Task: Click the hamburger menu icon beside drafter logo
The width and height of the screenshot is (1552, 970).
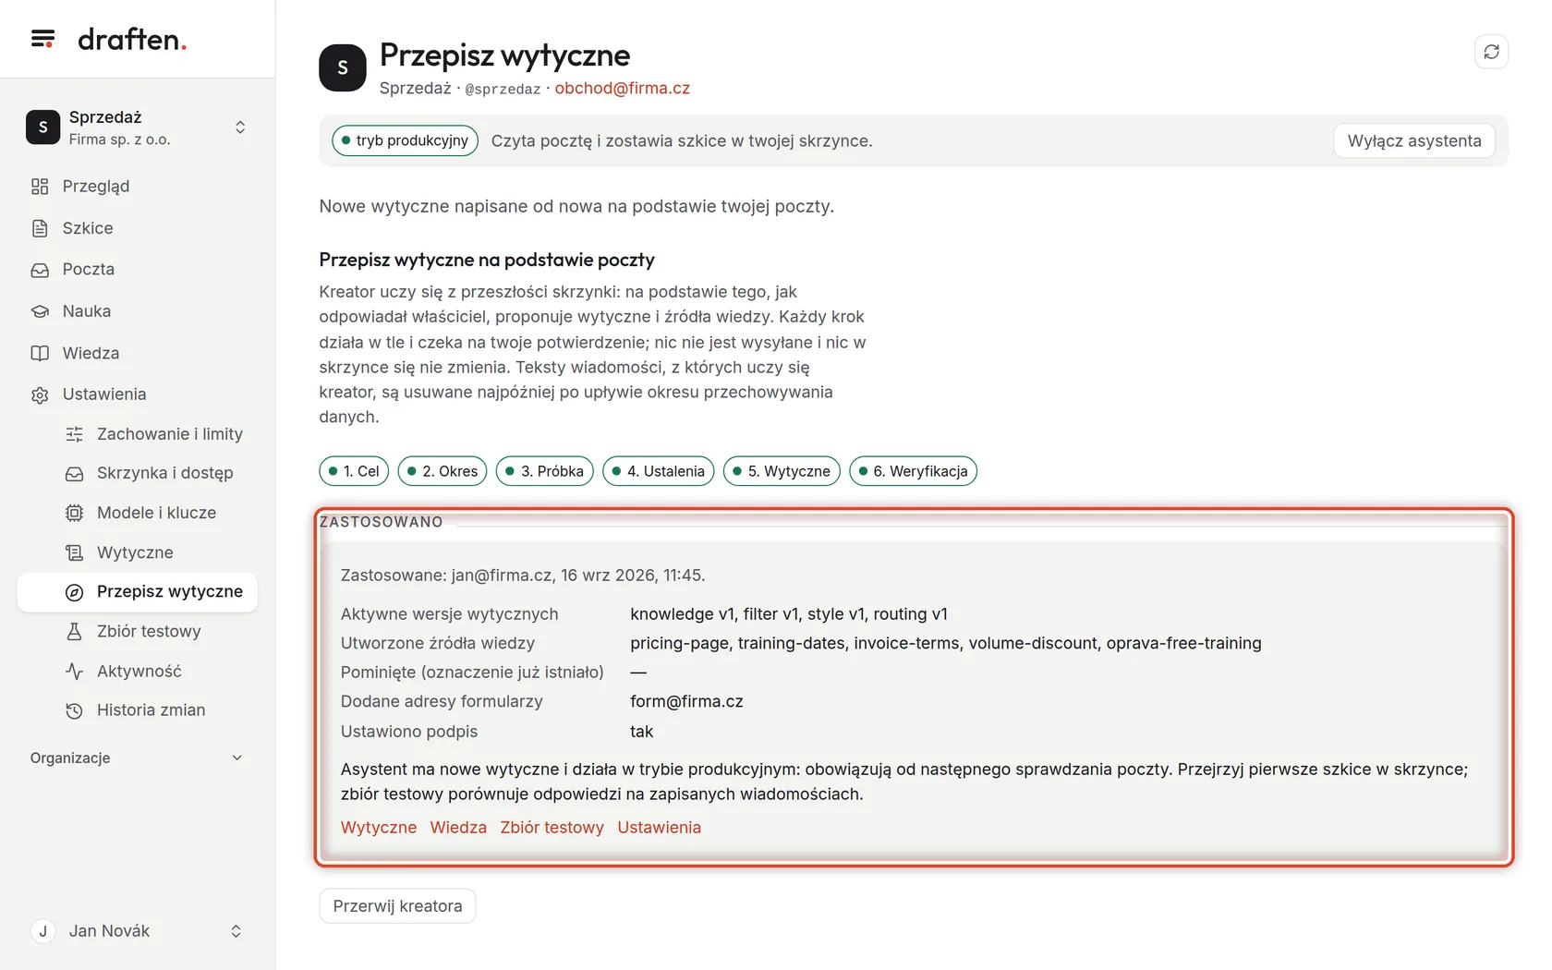Action: pyautogui.click(x=42, y=39)
